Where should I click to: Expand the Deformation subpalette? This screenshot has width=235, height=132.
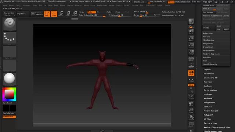tap(210, 90)
